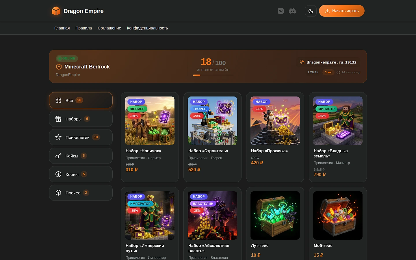Click the plus-circle icon in 'Коины' category

pos(58,174)
